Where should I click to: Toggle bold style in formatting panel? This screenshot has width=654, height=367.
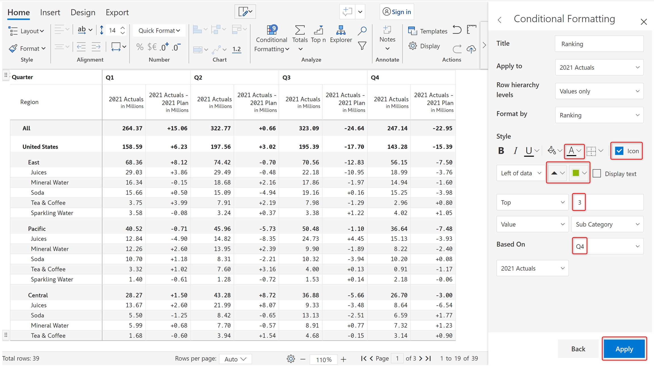pos(501,151)
